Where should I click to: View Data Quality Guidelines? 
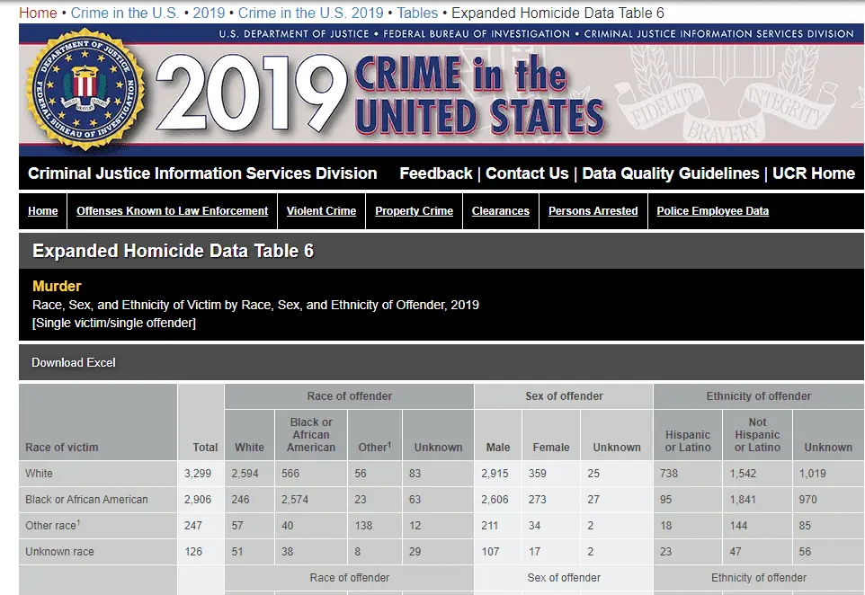(x=670, y=173)
